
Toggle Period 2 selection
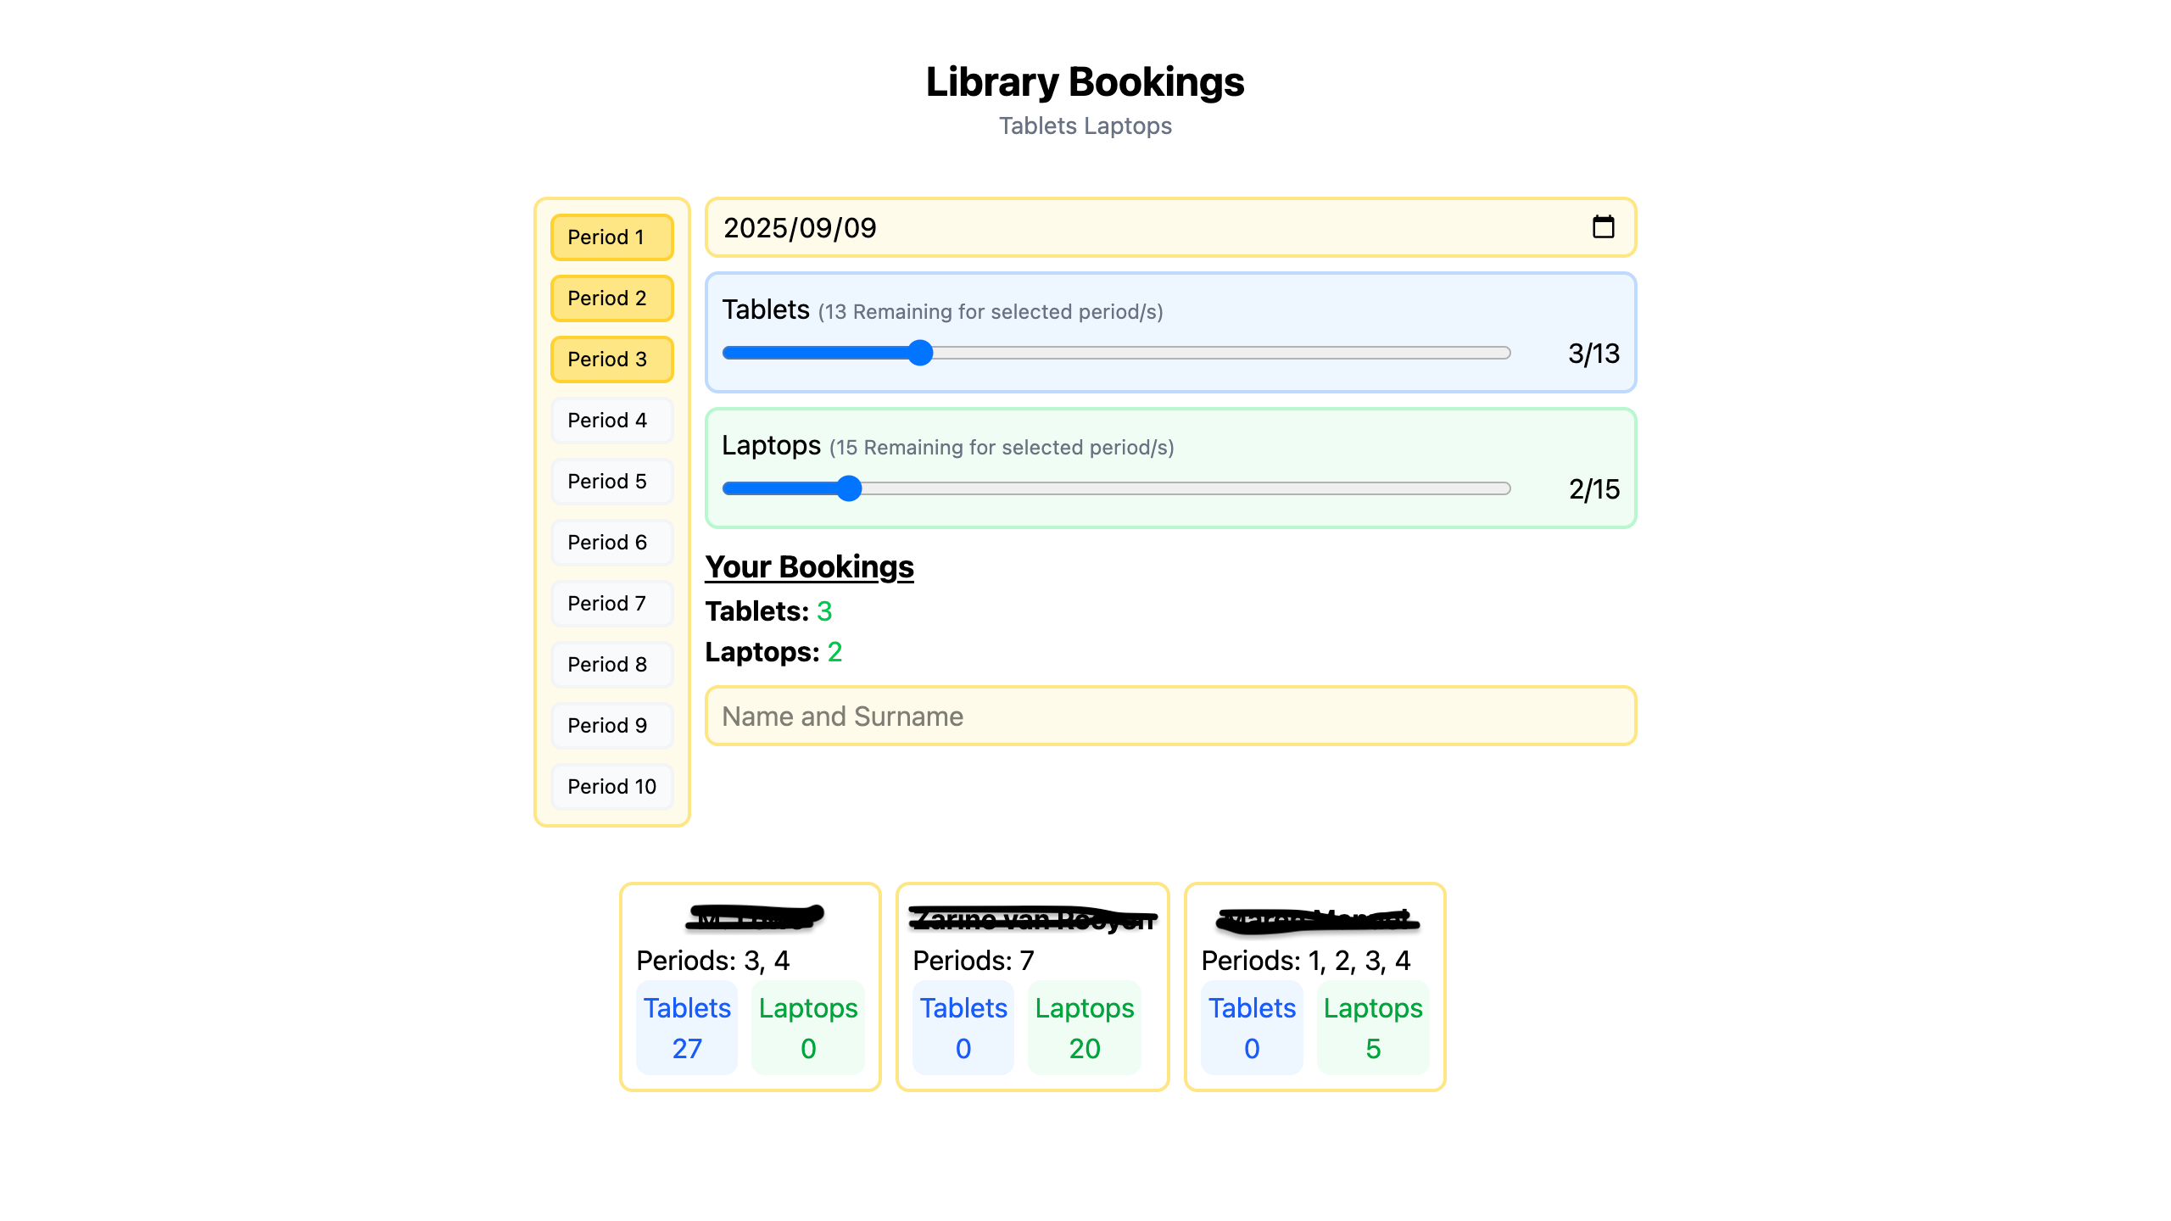[611, 298]
